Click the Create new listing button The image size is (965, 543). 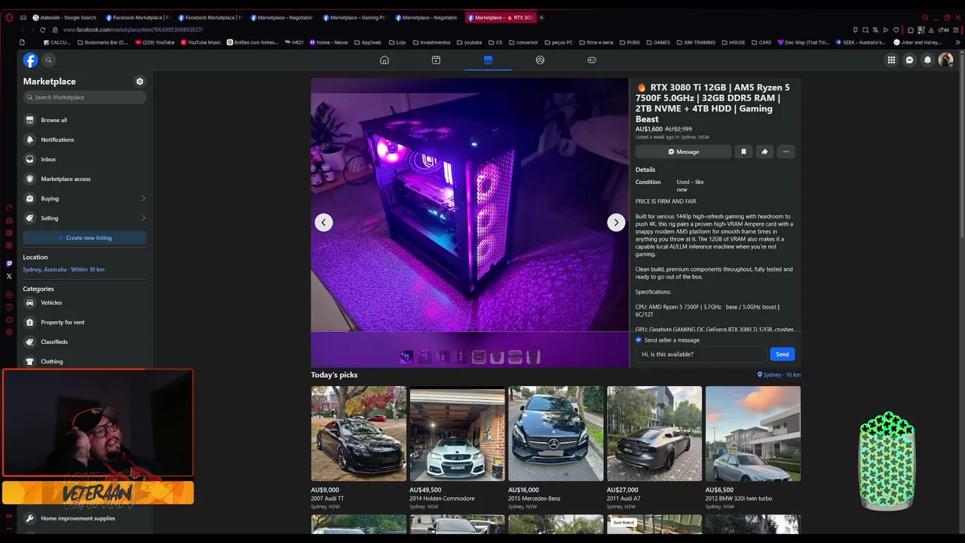(84, 238)
